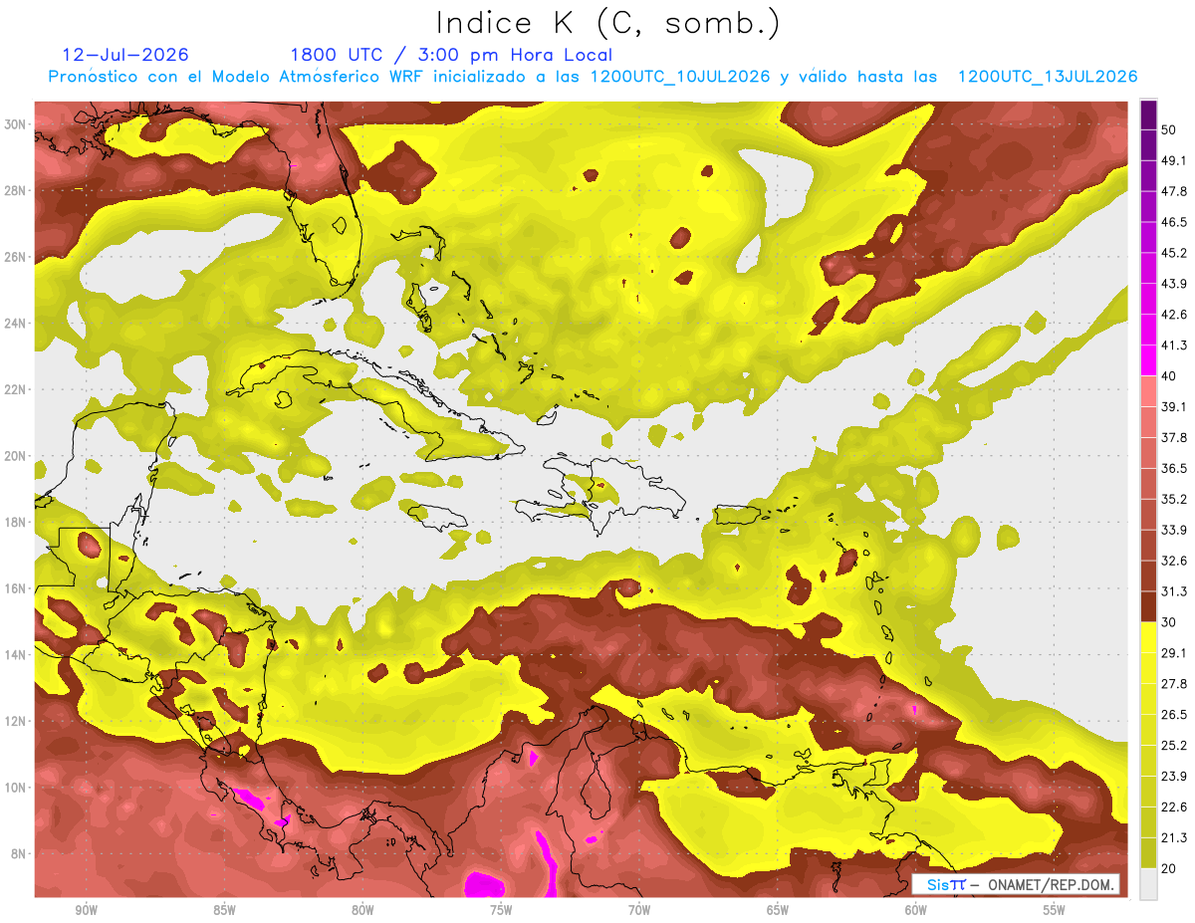Pick the salmon pink swatch between 39.1 and 40
The image size is (1195, 923).
pos(1148,391)
